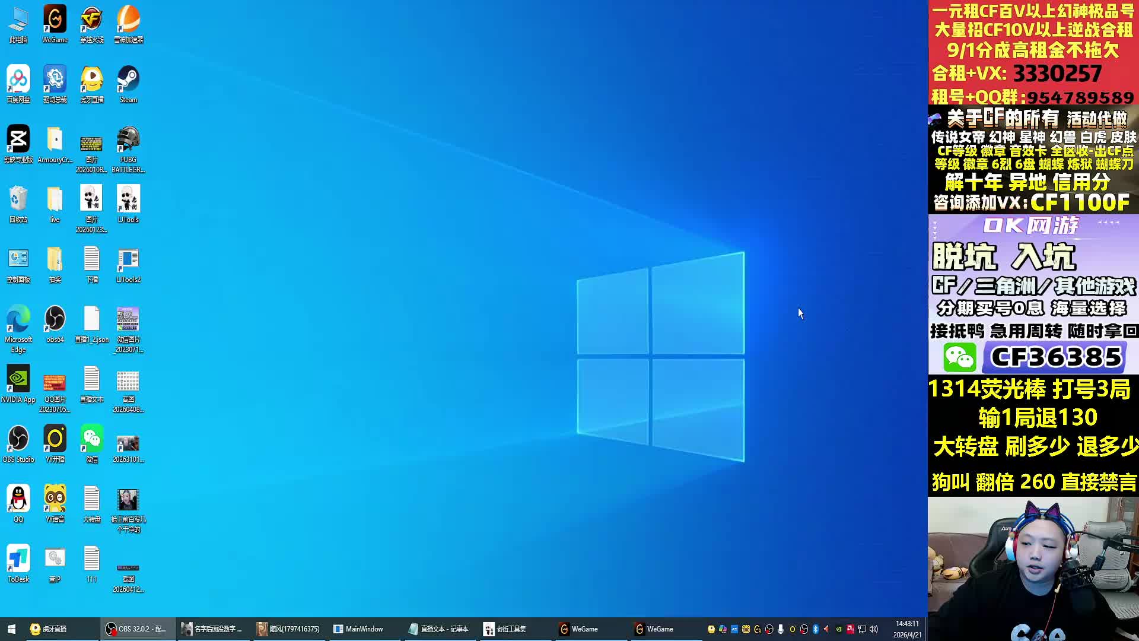Click the microphone tray icon
Viewport: 1139px width, 641px height.
781,629
